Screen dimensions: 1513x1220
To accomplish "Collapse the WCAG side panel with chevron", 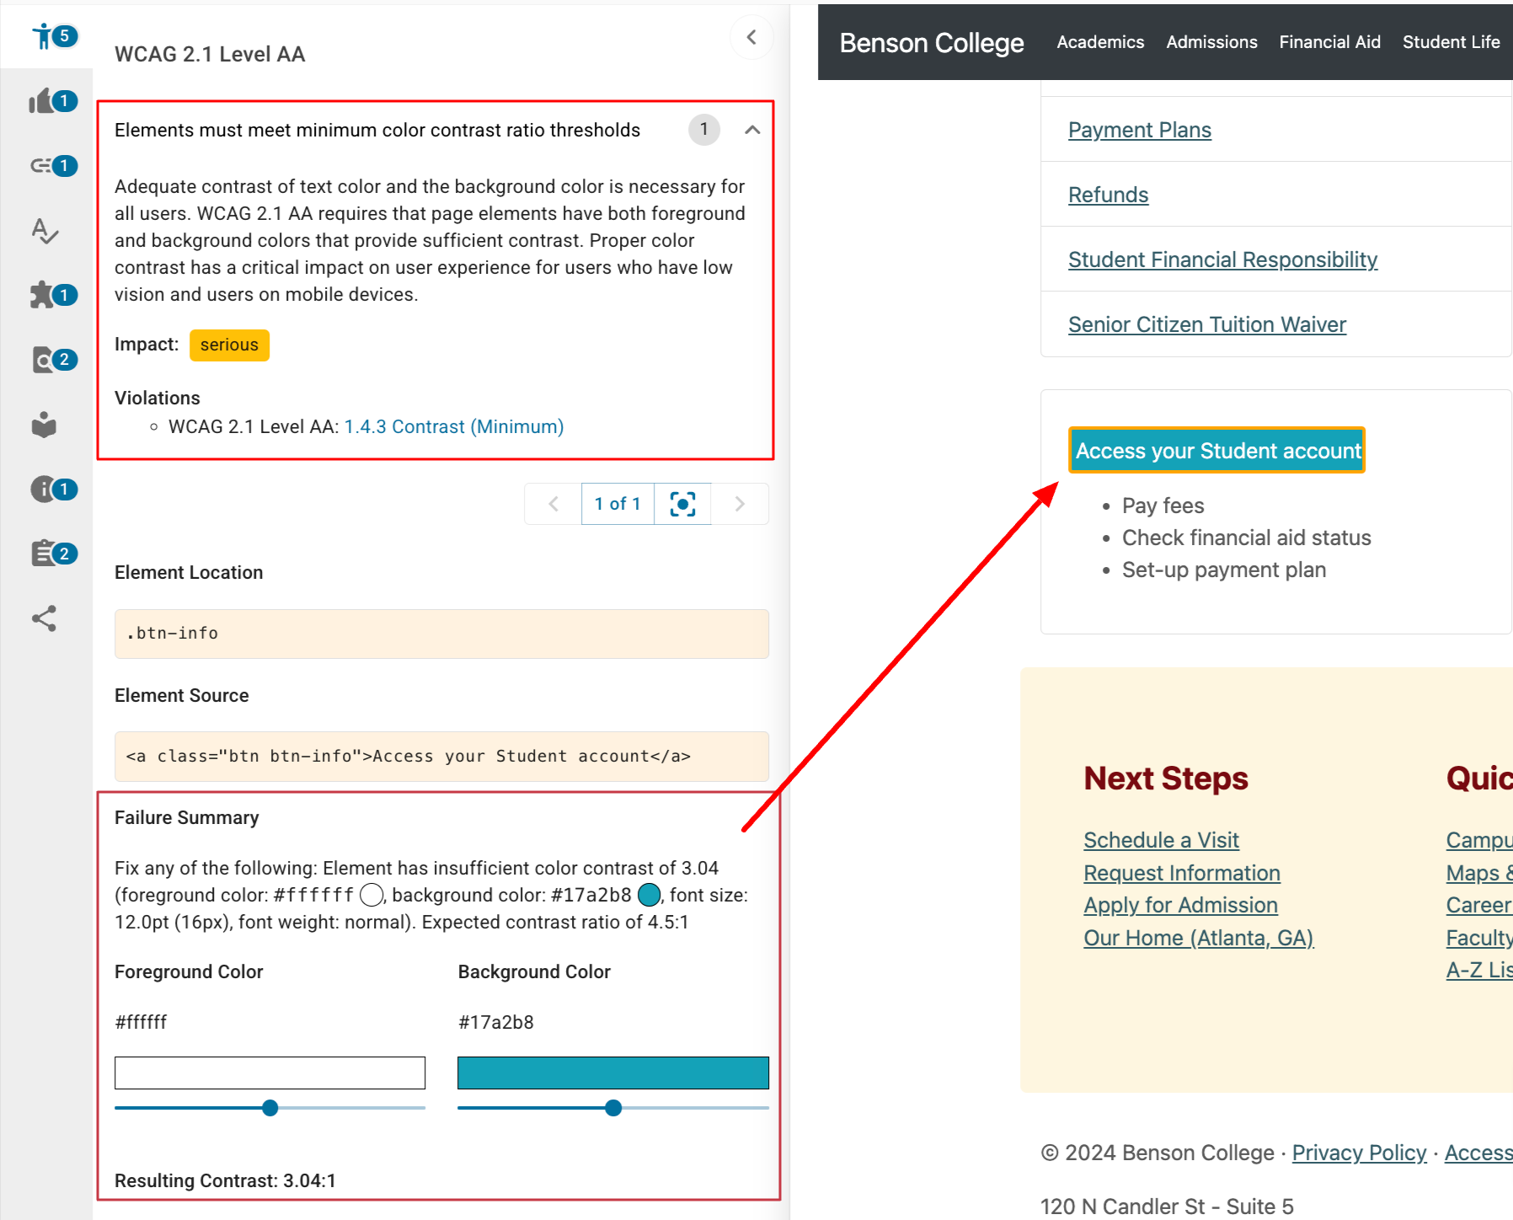I will pos(751,37).
